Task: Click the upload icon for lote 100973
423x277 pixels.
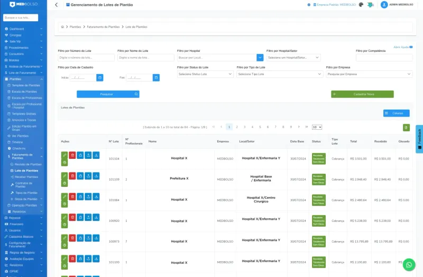Action: [x=88, y=238]
